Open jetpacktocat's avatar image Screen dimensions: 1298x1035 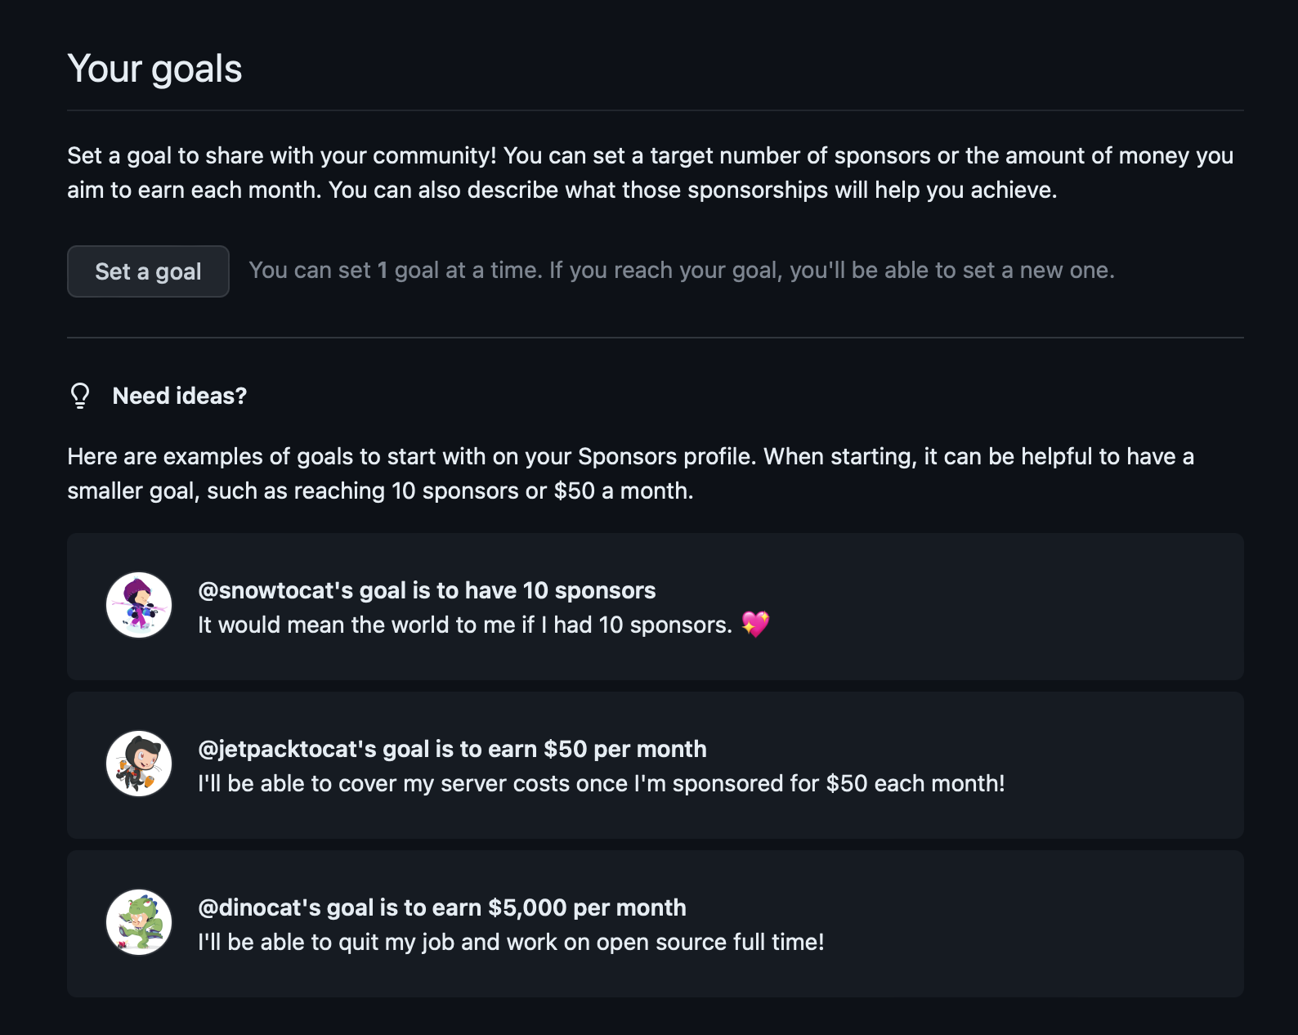139,764
